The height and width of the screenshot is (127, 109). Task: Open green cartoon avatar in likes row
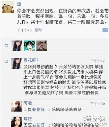(29, 46)
